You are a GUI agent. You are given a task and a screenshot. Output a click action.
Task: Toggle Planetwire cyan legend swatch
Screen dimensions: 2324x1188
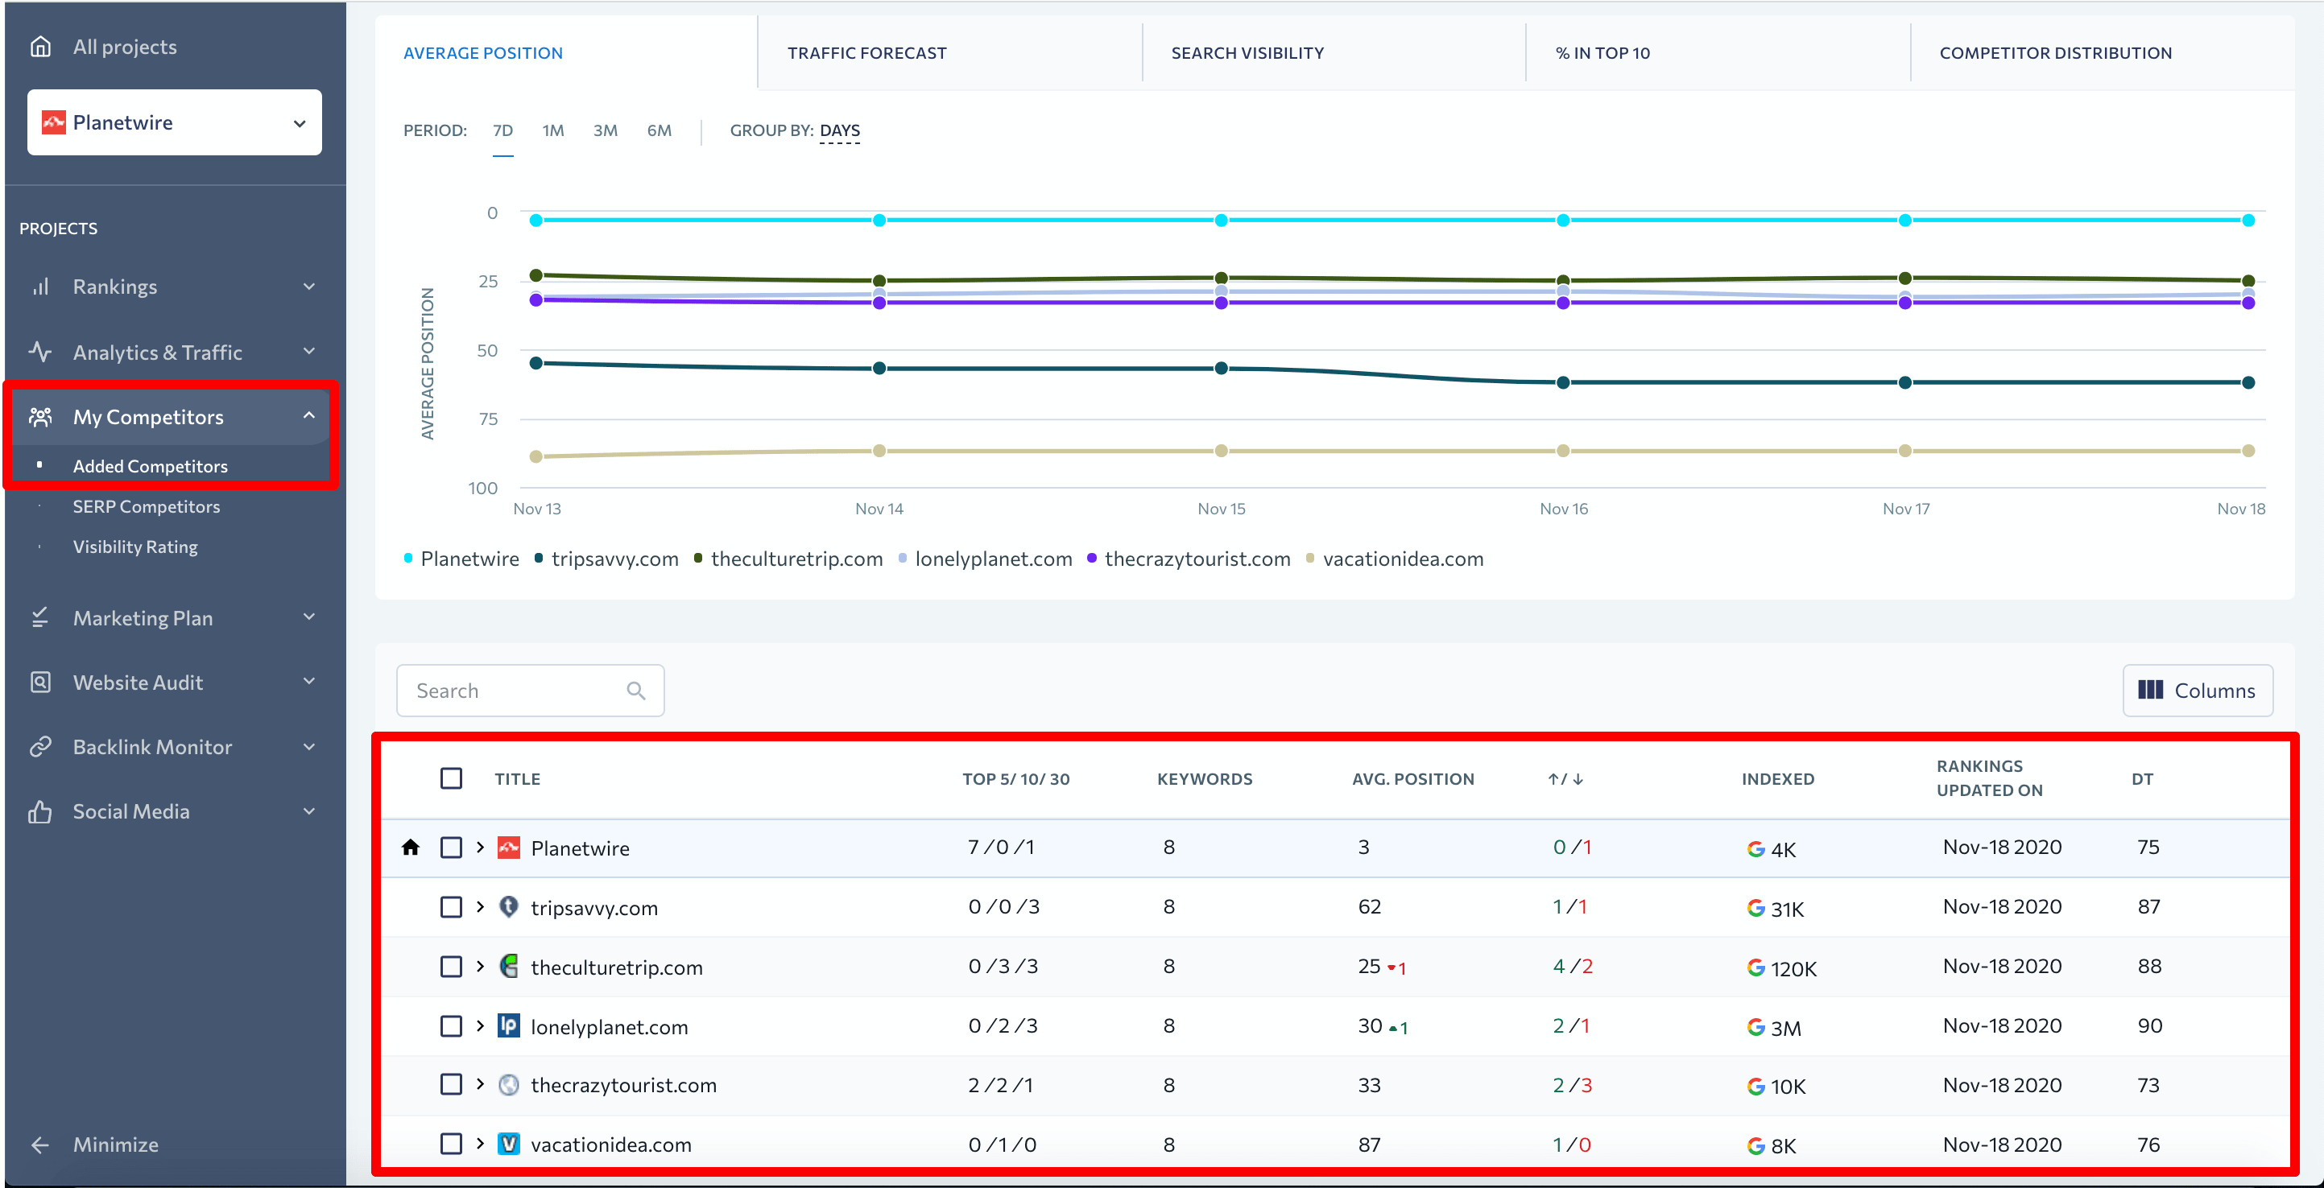pos(409,559)
